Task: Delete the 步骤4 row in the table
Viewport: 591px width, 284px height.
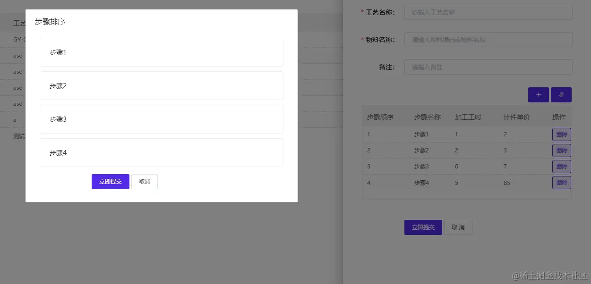Action: pos(562,183)
